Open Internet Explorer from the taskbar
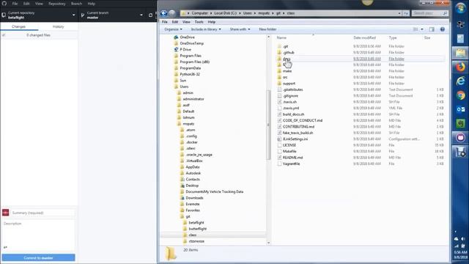This screenshot has width=469, height=264. (460, 81)
